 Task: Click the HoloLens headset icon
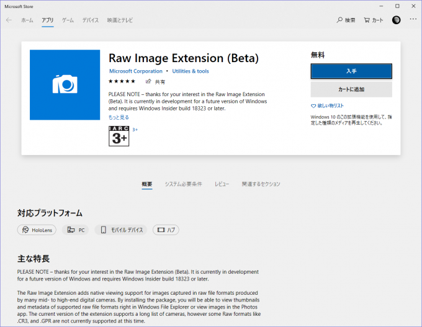click(25, 230)
